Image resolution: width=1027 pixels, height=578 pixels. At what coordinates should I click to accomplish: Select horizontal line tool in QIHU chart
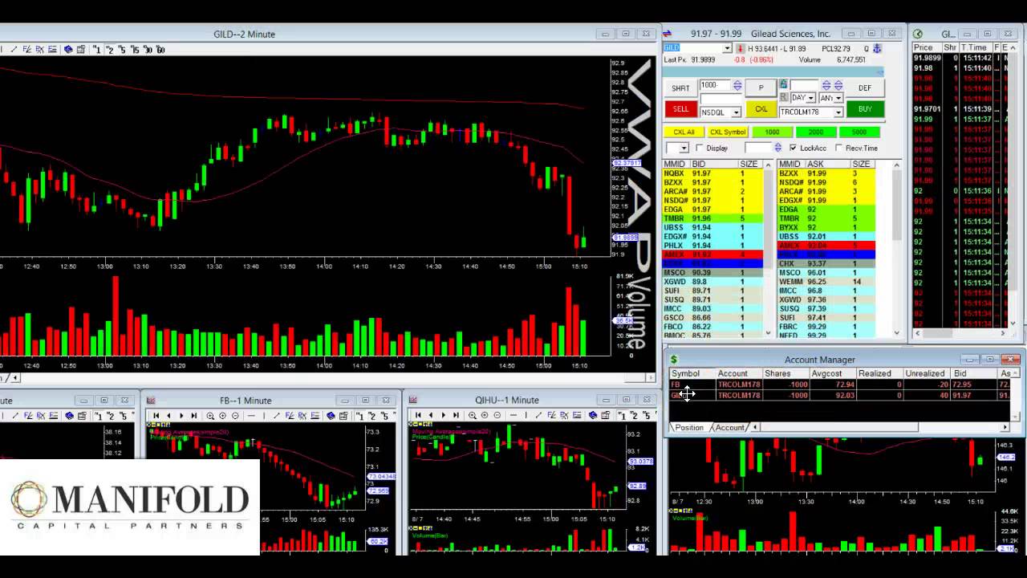coord(513,416)
